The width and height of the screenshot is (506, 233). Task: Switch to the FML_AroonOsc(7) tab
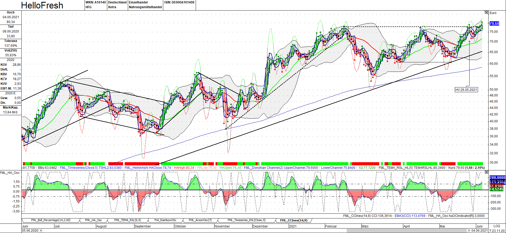(200, 220)
